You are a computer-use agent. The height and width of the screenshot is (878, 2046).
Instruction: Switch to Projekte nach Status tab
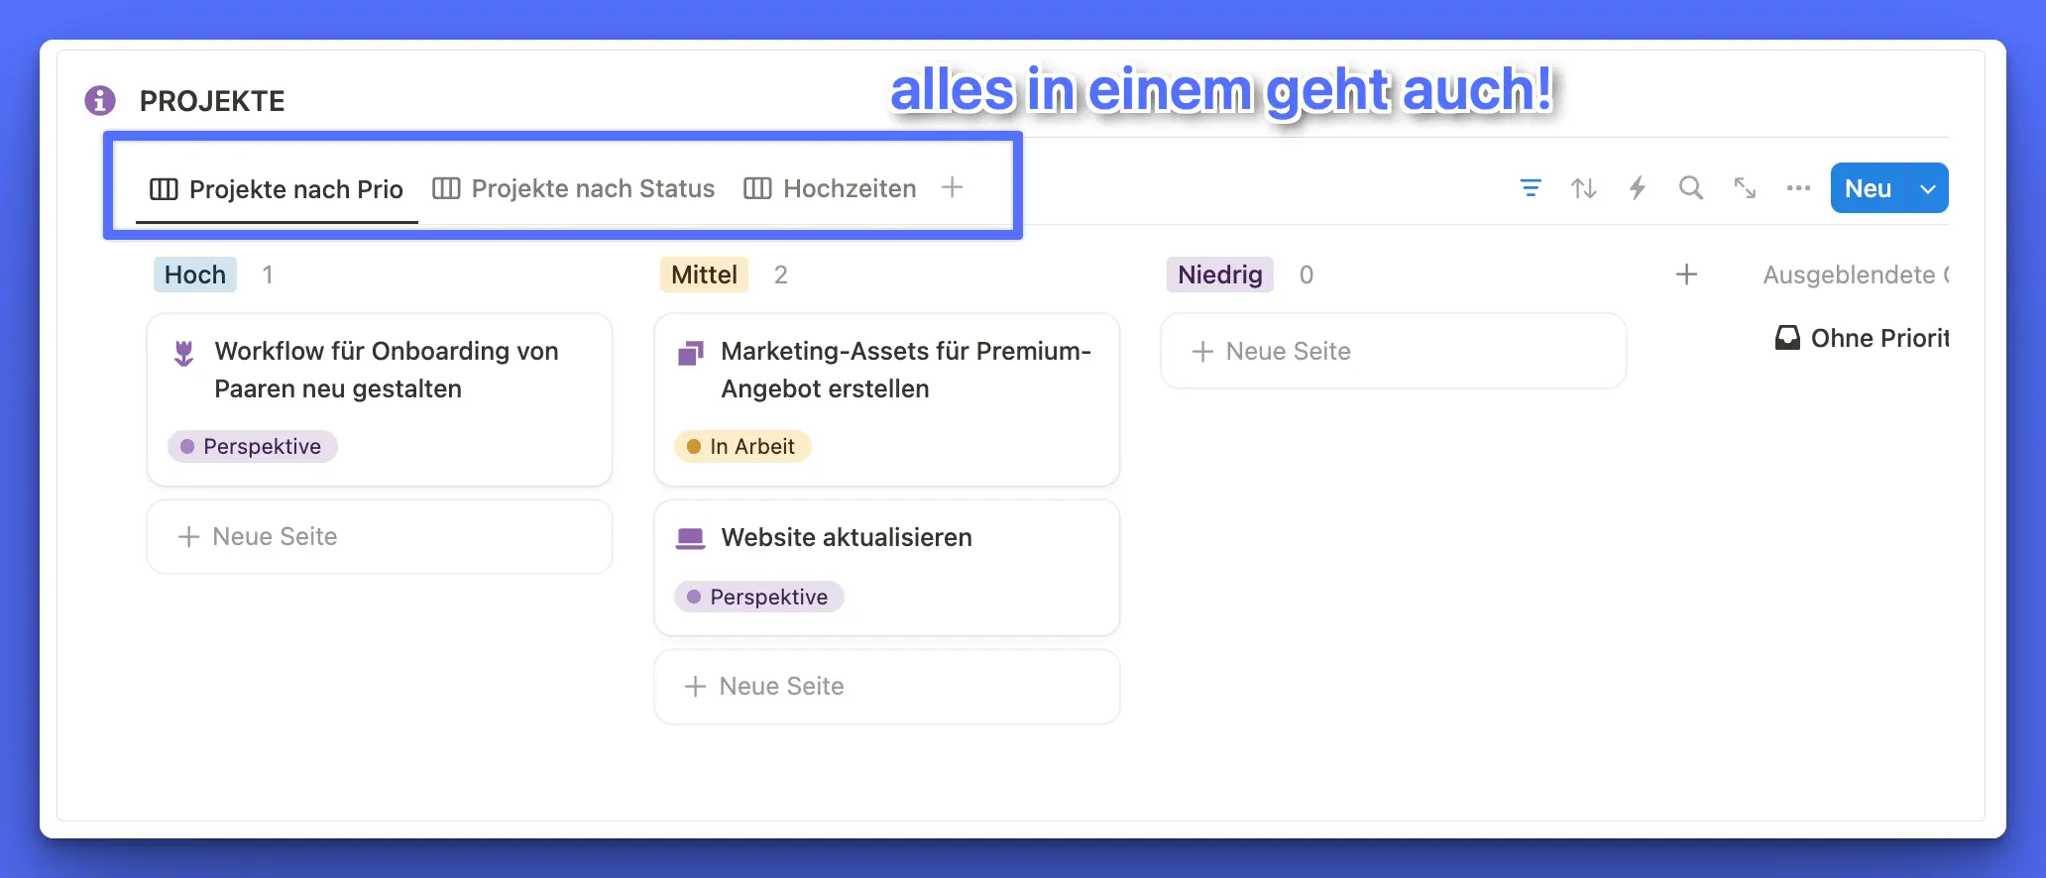pos(574,188)
